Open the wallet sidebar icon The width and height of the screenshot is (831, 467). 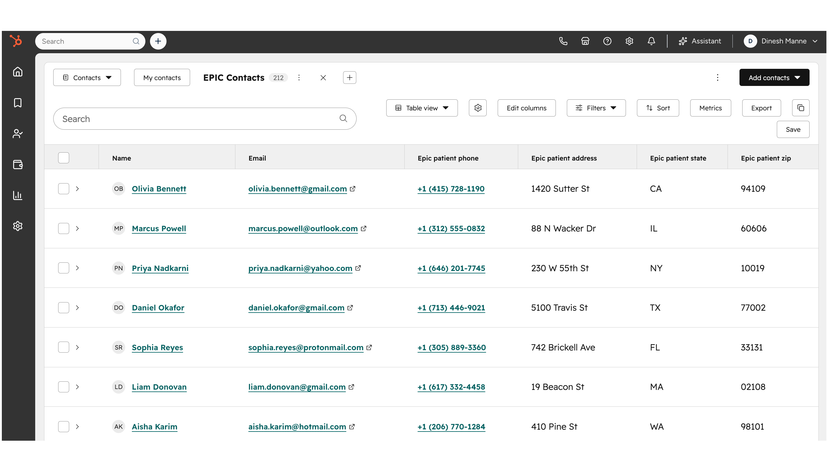(x=18, y=164)
